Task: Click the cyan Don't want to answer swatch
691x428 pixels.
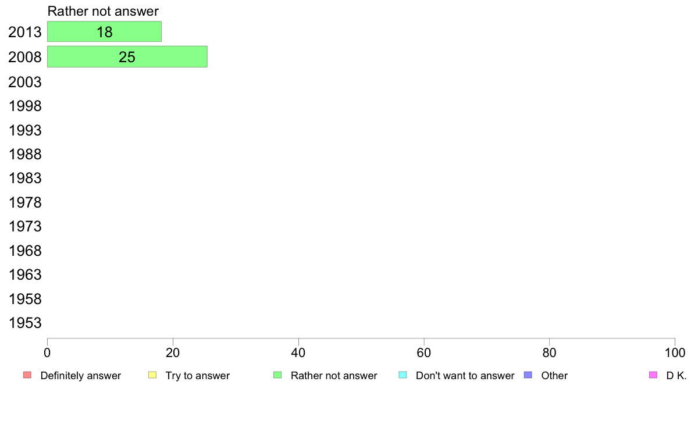Action: (x=403, y=375)
